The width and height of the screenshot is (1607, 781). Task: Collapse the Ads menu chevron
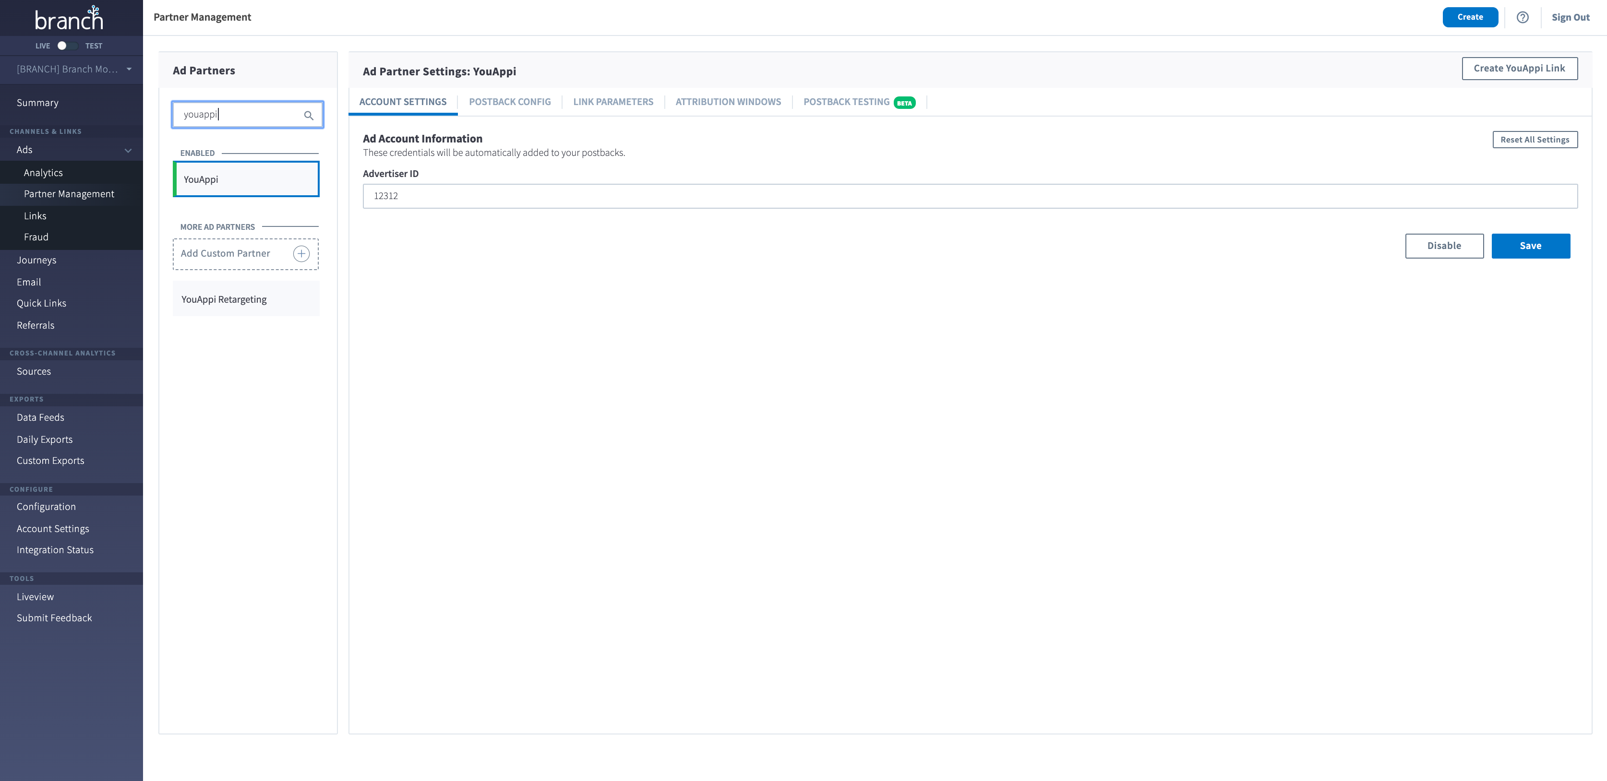(128, 150)
